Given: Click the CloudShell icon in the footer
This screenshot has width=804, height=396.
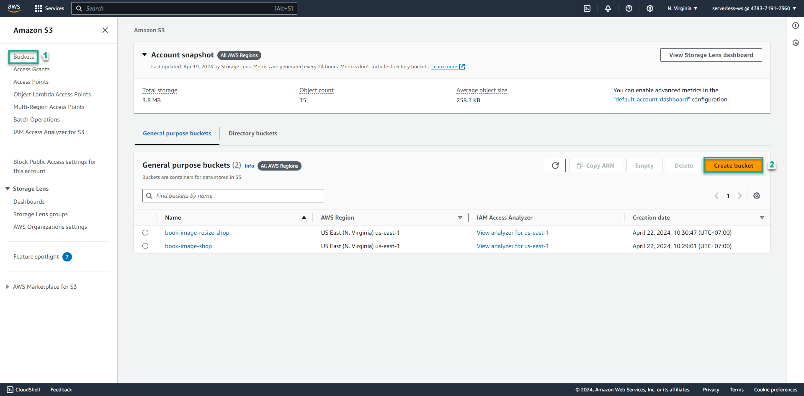Looking at the screenshot, I should point(10,390).
